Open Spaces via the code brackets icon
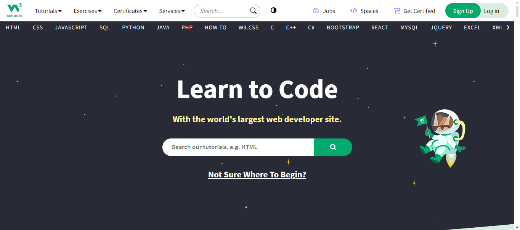The image size is (520, 230). click(353, 11)
